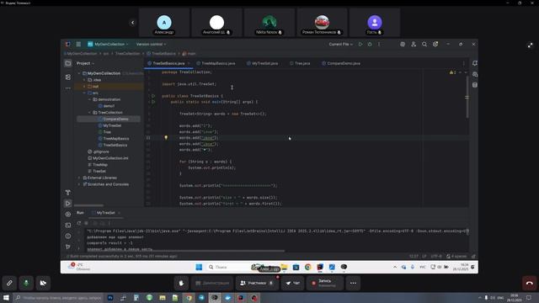539x303 pixels.
Task: Open the Windows Start button on host taskbar
Action: pyautogui.click(x=6, y=298)
